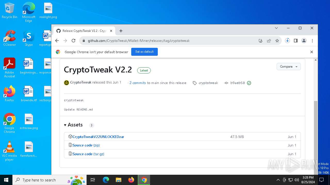
Task: Click the verified commit checkmark icon
Action: click(249, 83)
